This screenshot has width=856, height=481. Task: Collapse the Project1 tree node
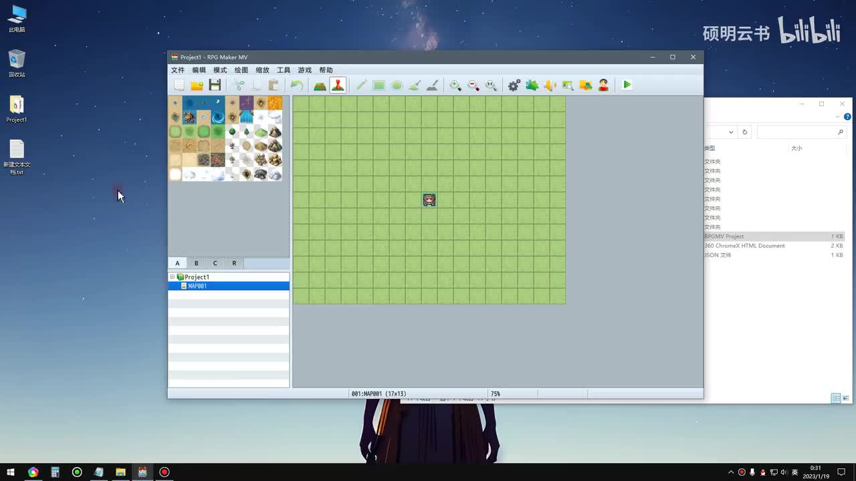[x=172, y=277]
